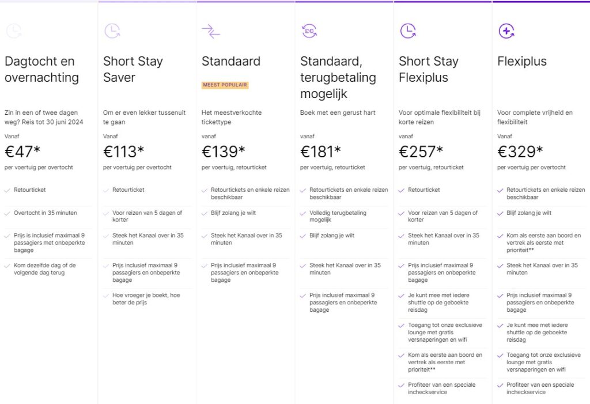590x404 pixels.
Task: Click the checkmark beside 'Overtocht in 35 minuten'
Action: (7, 213)
